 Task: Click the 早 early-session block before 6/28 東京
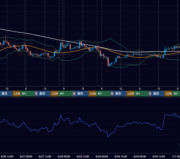tap(74, 94)
